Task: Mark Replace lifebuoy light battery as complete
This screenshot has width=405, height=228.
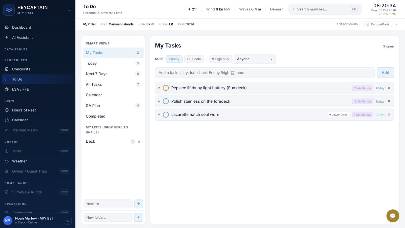Action: click(x=166, y=88)
